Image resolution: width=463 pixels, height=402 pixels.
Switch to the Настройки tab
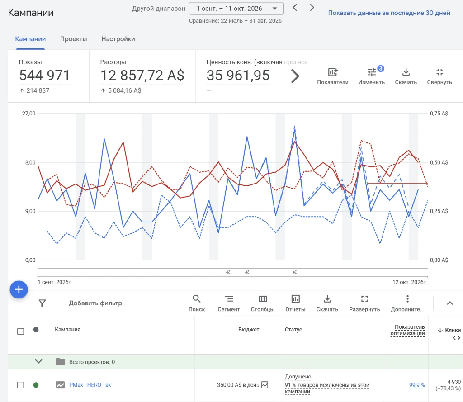[118, 39]
